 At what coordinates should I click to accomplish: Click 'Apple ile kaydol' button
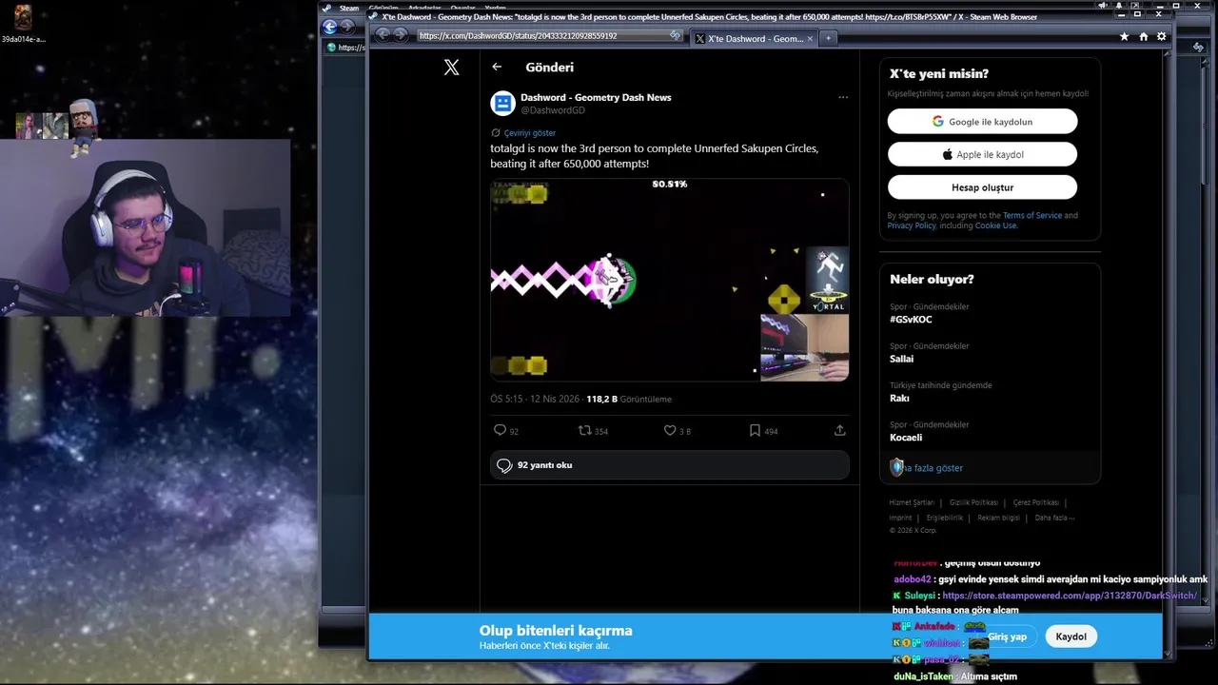click(x=982, y=154)
